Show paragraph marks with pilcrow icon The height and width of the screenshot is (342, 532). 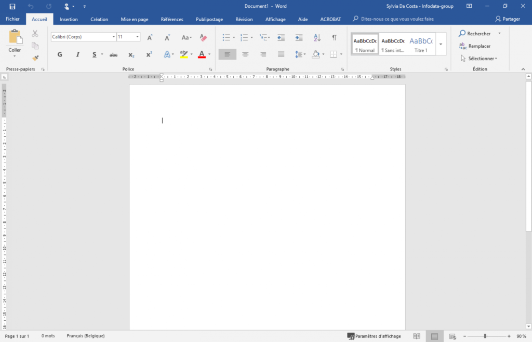(x=334, y=37)
